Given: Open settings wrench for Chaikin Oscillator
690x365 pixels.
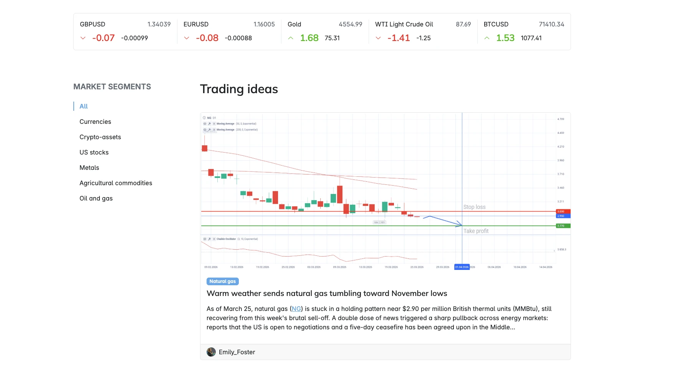Looking at the screenshot, I should point(209,239).
